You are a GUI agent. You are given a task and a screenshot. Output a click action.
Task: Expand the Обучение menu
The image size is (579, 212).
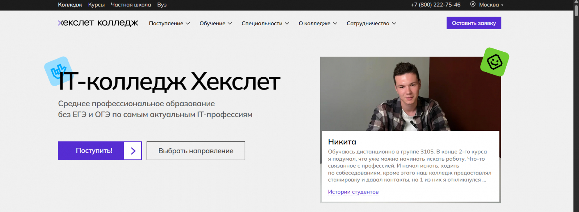(216, 23)
